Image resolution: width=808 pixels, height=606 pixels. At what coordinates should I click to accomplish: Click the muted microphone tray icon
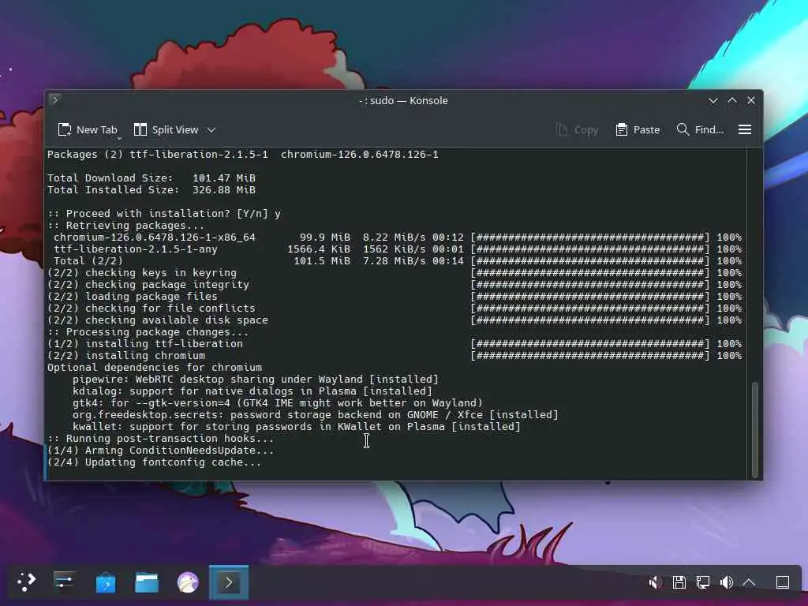655,582
